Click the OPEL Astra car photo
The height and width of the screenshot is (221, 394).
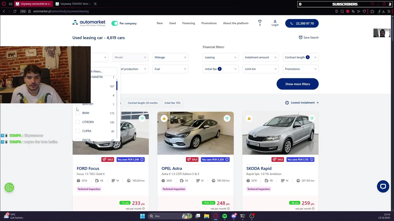195,133
